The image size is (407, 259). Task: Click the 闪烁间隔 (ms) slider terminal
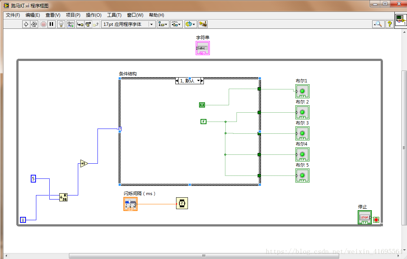(130, 204)
